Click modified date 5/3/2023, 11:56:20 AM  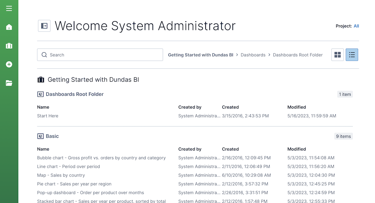pyautogui.click(x=311, y=167)
